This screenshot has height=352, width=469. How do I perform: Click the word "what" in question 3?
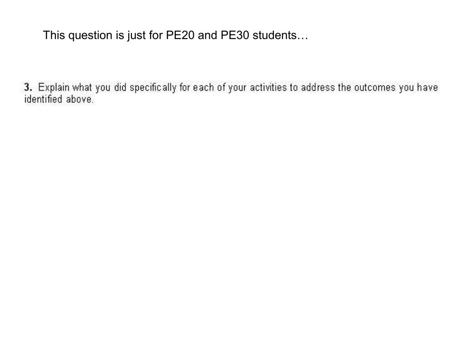(x=82, y=88)
